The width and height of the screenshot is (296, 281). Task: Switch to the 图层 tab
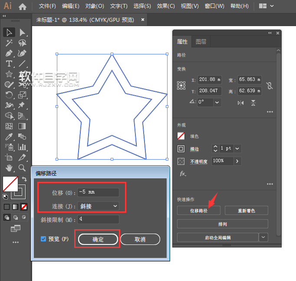(201, 42)
